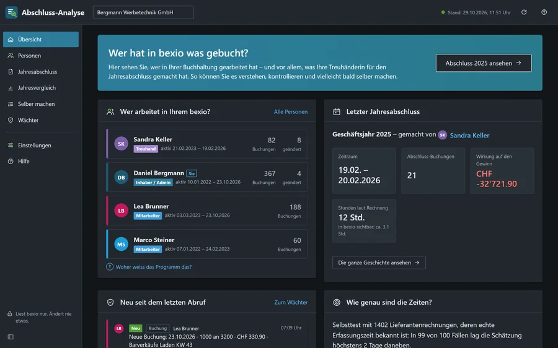
Task: Click the Sie badge next to Daniel Bergmann
Action: [192, 173]
